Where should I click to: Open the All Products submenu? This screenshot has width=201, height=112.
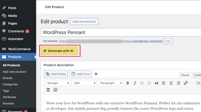pos(12,65)
